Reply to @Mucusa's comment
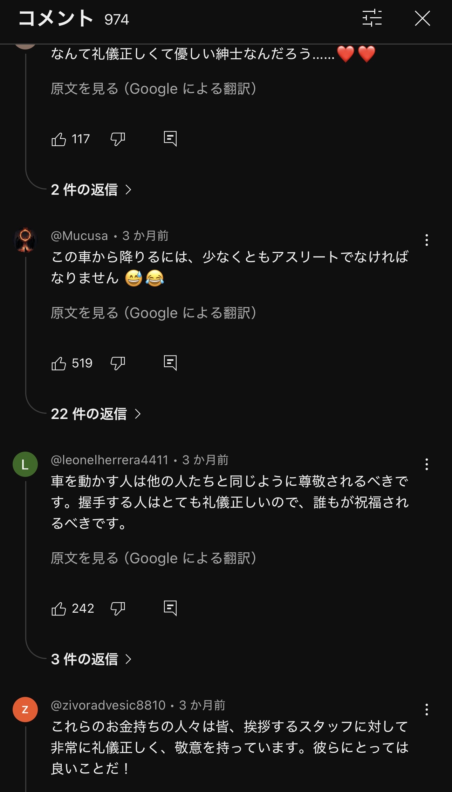 pos(170,363)
